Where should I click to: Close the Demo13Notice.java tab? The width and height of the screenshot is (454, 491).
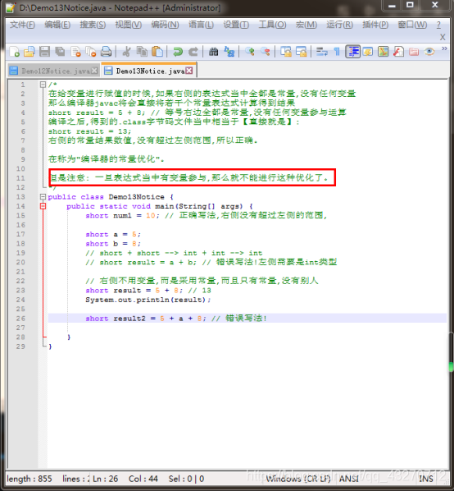[x=189, y=71]
